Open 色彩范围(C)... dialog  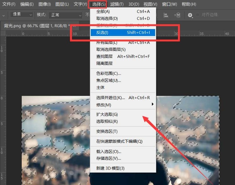(123, 74)
